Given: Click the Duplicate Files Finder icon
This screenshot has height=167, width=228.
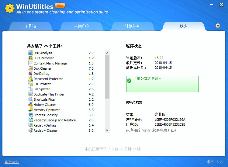Looking at the screenshot, I should (30, 94).
